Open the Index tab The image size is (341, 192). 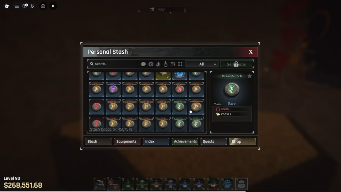point(156,141)
